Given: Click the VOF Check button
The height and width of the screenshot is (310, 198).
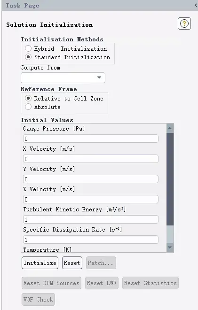Looking at the screenshot, I should [x=38, y=299].
